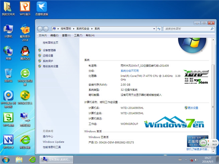Screen dimensions: 219x164
Task: Open the 回收站 recycle bin icon
Action: pos(8,74)
